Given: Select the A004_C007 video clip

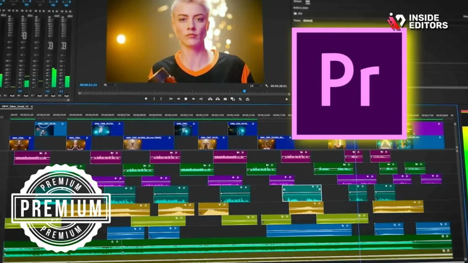Looking at the screenshot, I should (x=213, y=143).
